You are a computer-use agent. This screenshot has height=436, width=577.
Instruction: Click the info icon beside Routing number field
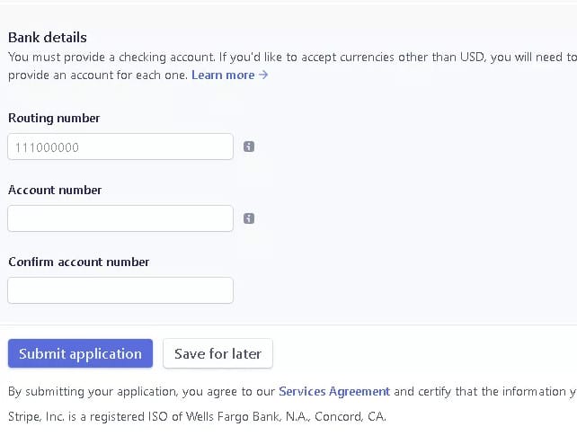click(x=249, y=147)
